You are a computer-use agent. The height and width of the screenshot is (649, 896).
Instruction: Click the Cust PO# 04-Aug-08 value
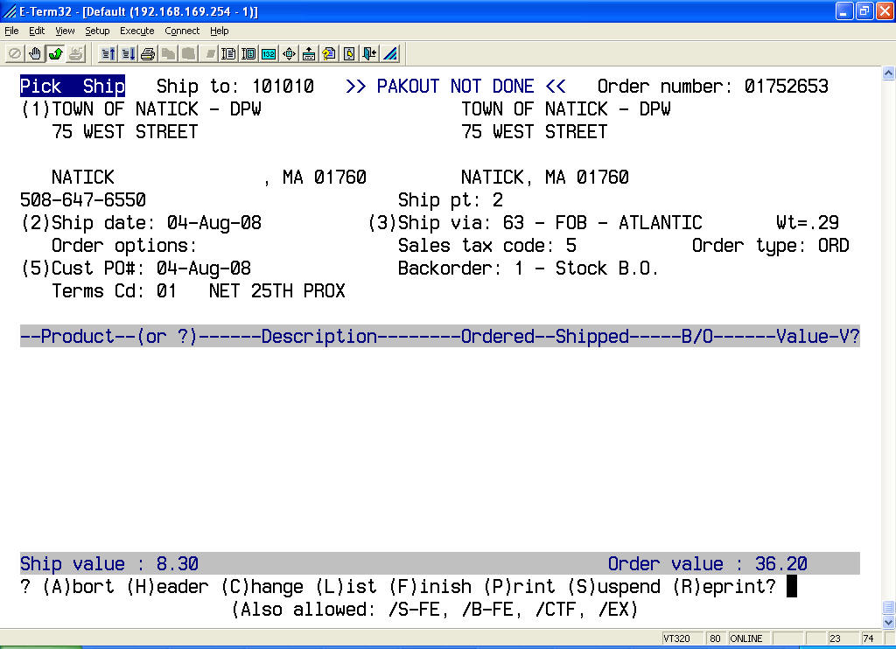click(x=203, y=268)
